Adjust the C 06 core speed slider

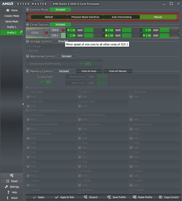(169, 35)
